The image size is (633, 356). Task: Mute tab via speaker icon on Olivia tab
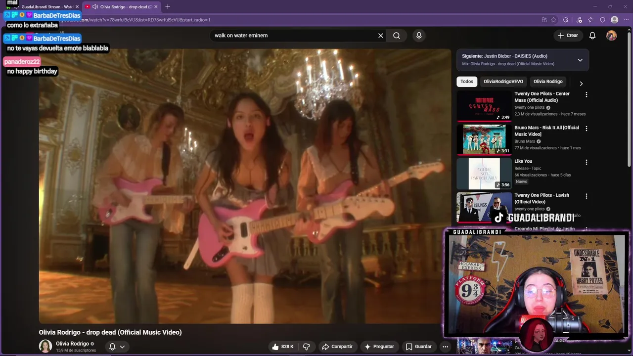[95, 7]
